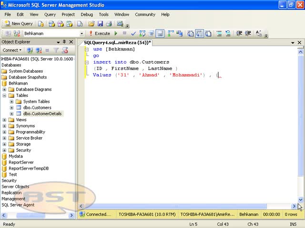
Task: Collapse the Tables node
Action: (x=4, y=95)
